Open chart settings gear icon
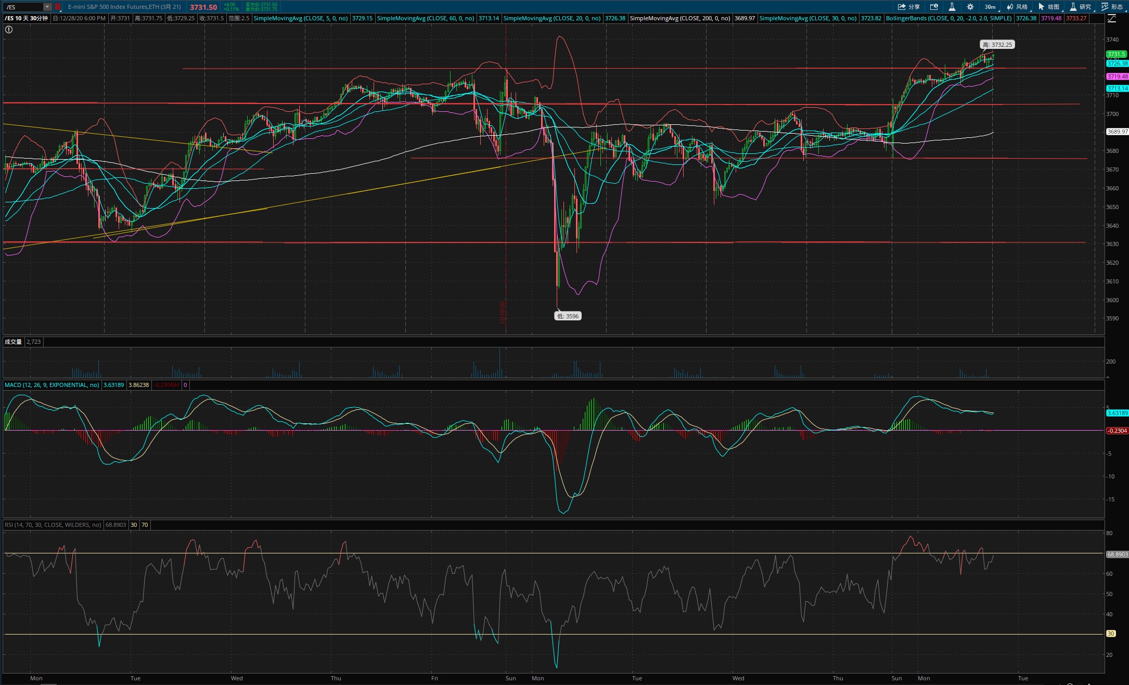Screen dimensions: 1129x685 970,7
